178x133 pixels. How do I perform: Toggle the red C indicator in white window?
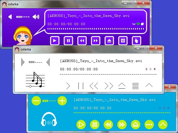(x=150, y=69)
